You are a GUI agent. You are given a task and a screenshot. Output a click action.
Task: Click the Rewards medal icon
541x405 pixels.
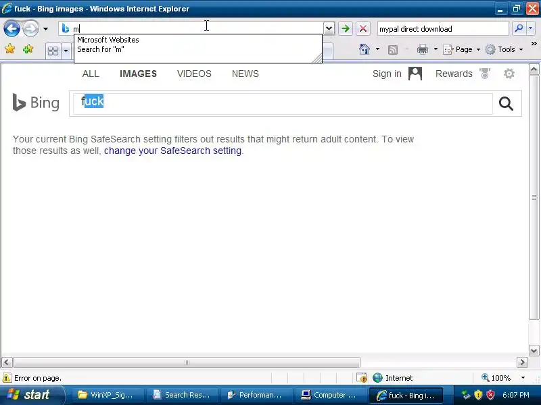click(x=485, y=74)
